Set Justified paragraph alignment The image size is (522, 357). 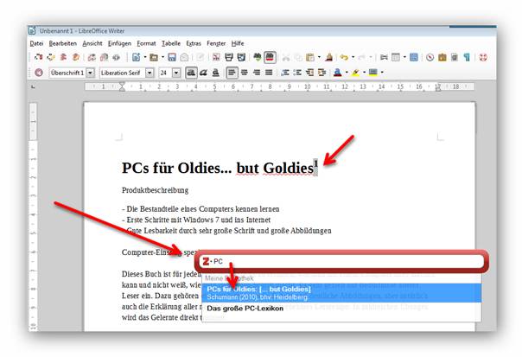[x=269, y=73]
